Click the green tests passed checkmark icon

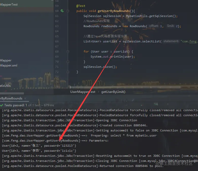pos(2,105)
